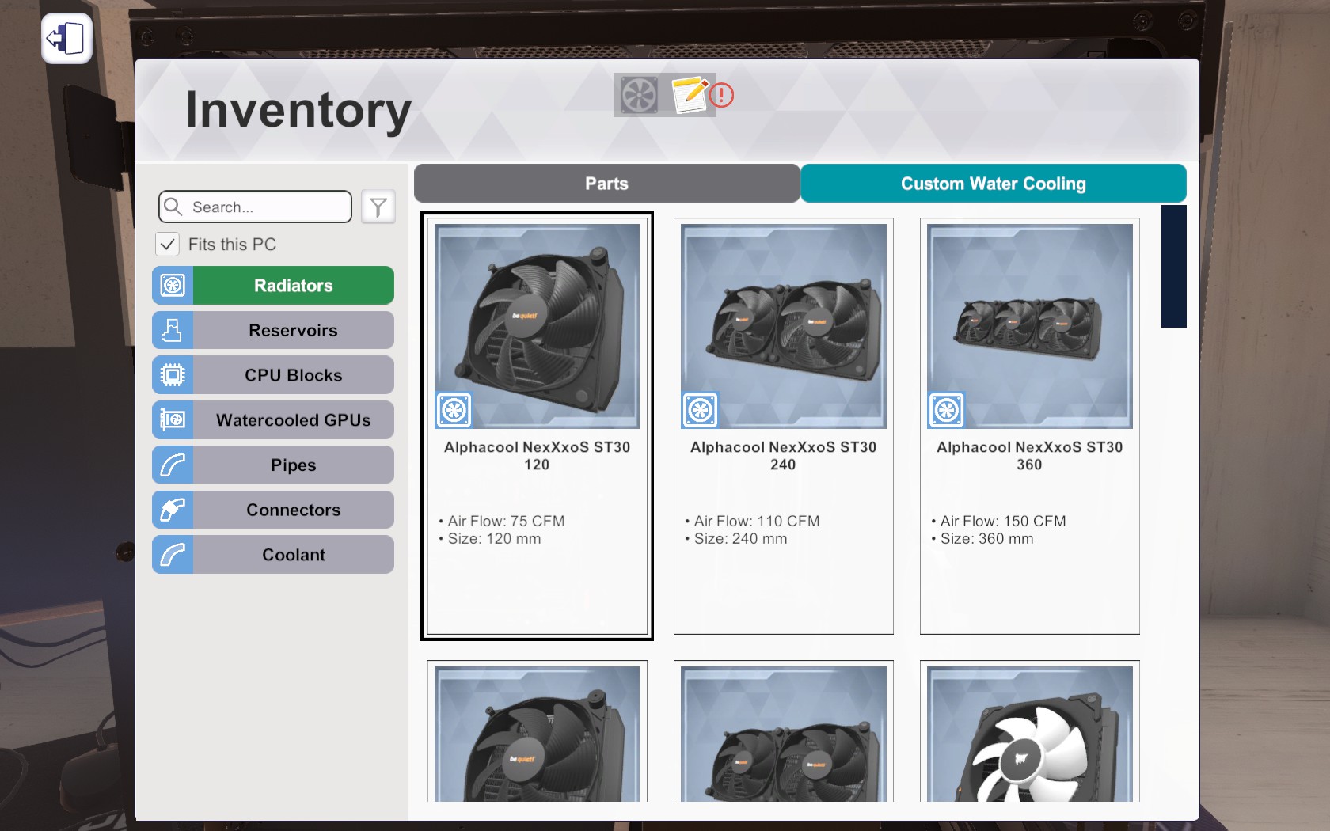1330x831 pixels.
Task: Click the Reservoirs category icon
Action: 173,330
